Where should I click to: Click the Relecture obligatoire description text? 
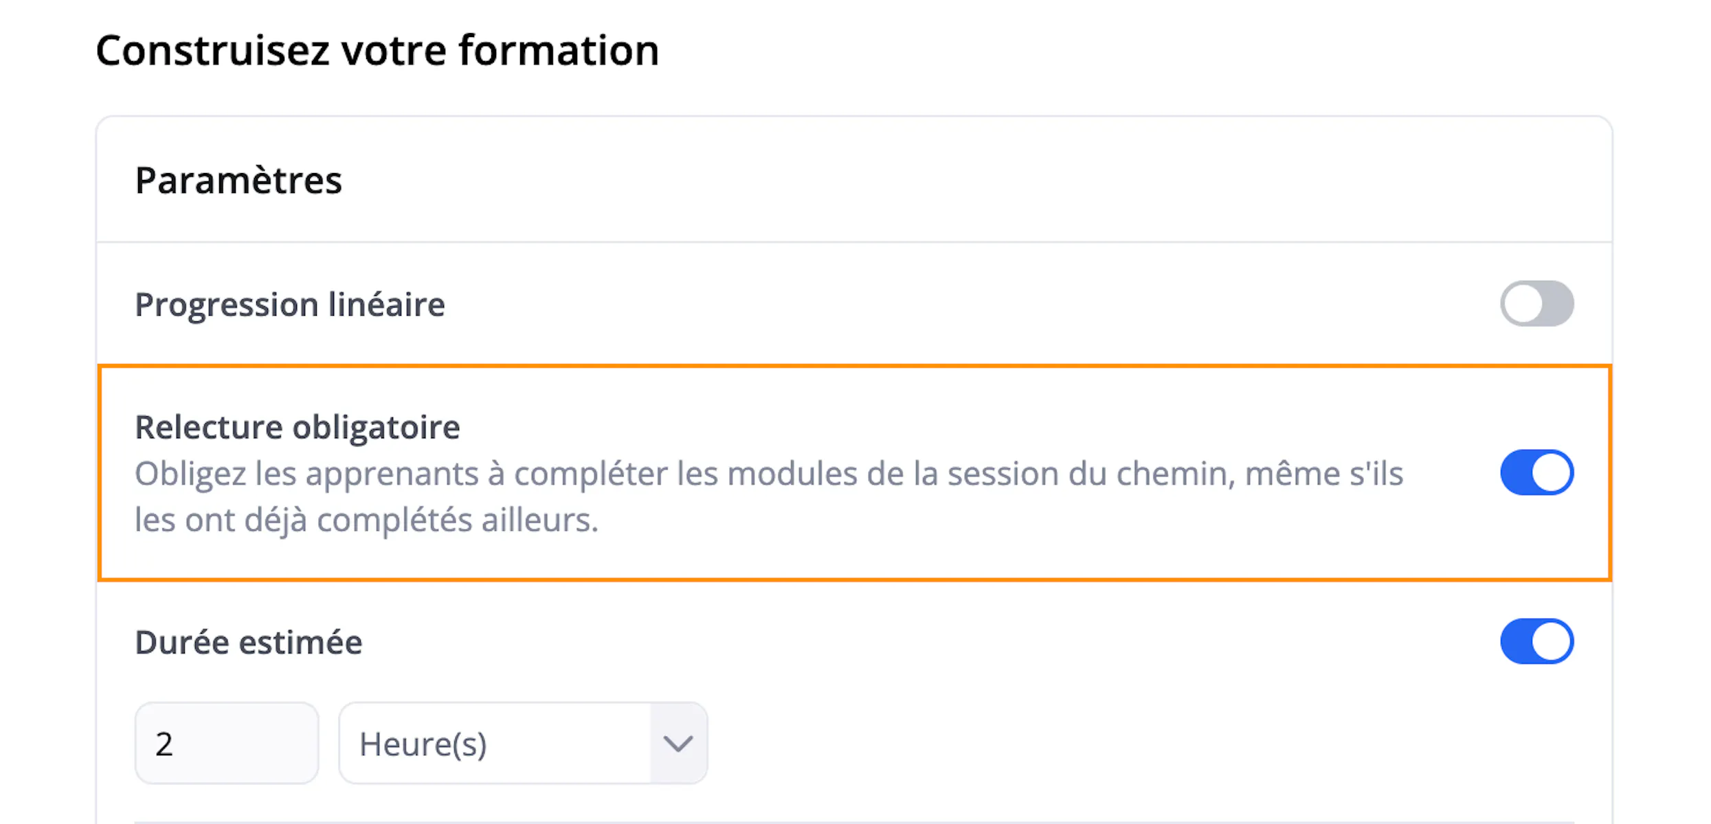(x=769, y=496)
